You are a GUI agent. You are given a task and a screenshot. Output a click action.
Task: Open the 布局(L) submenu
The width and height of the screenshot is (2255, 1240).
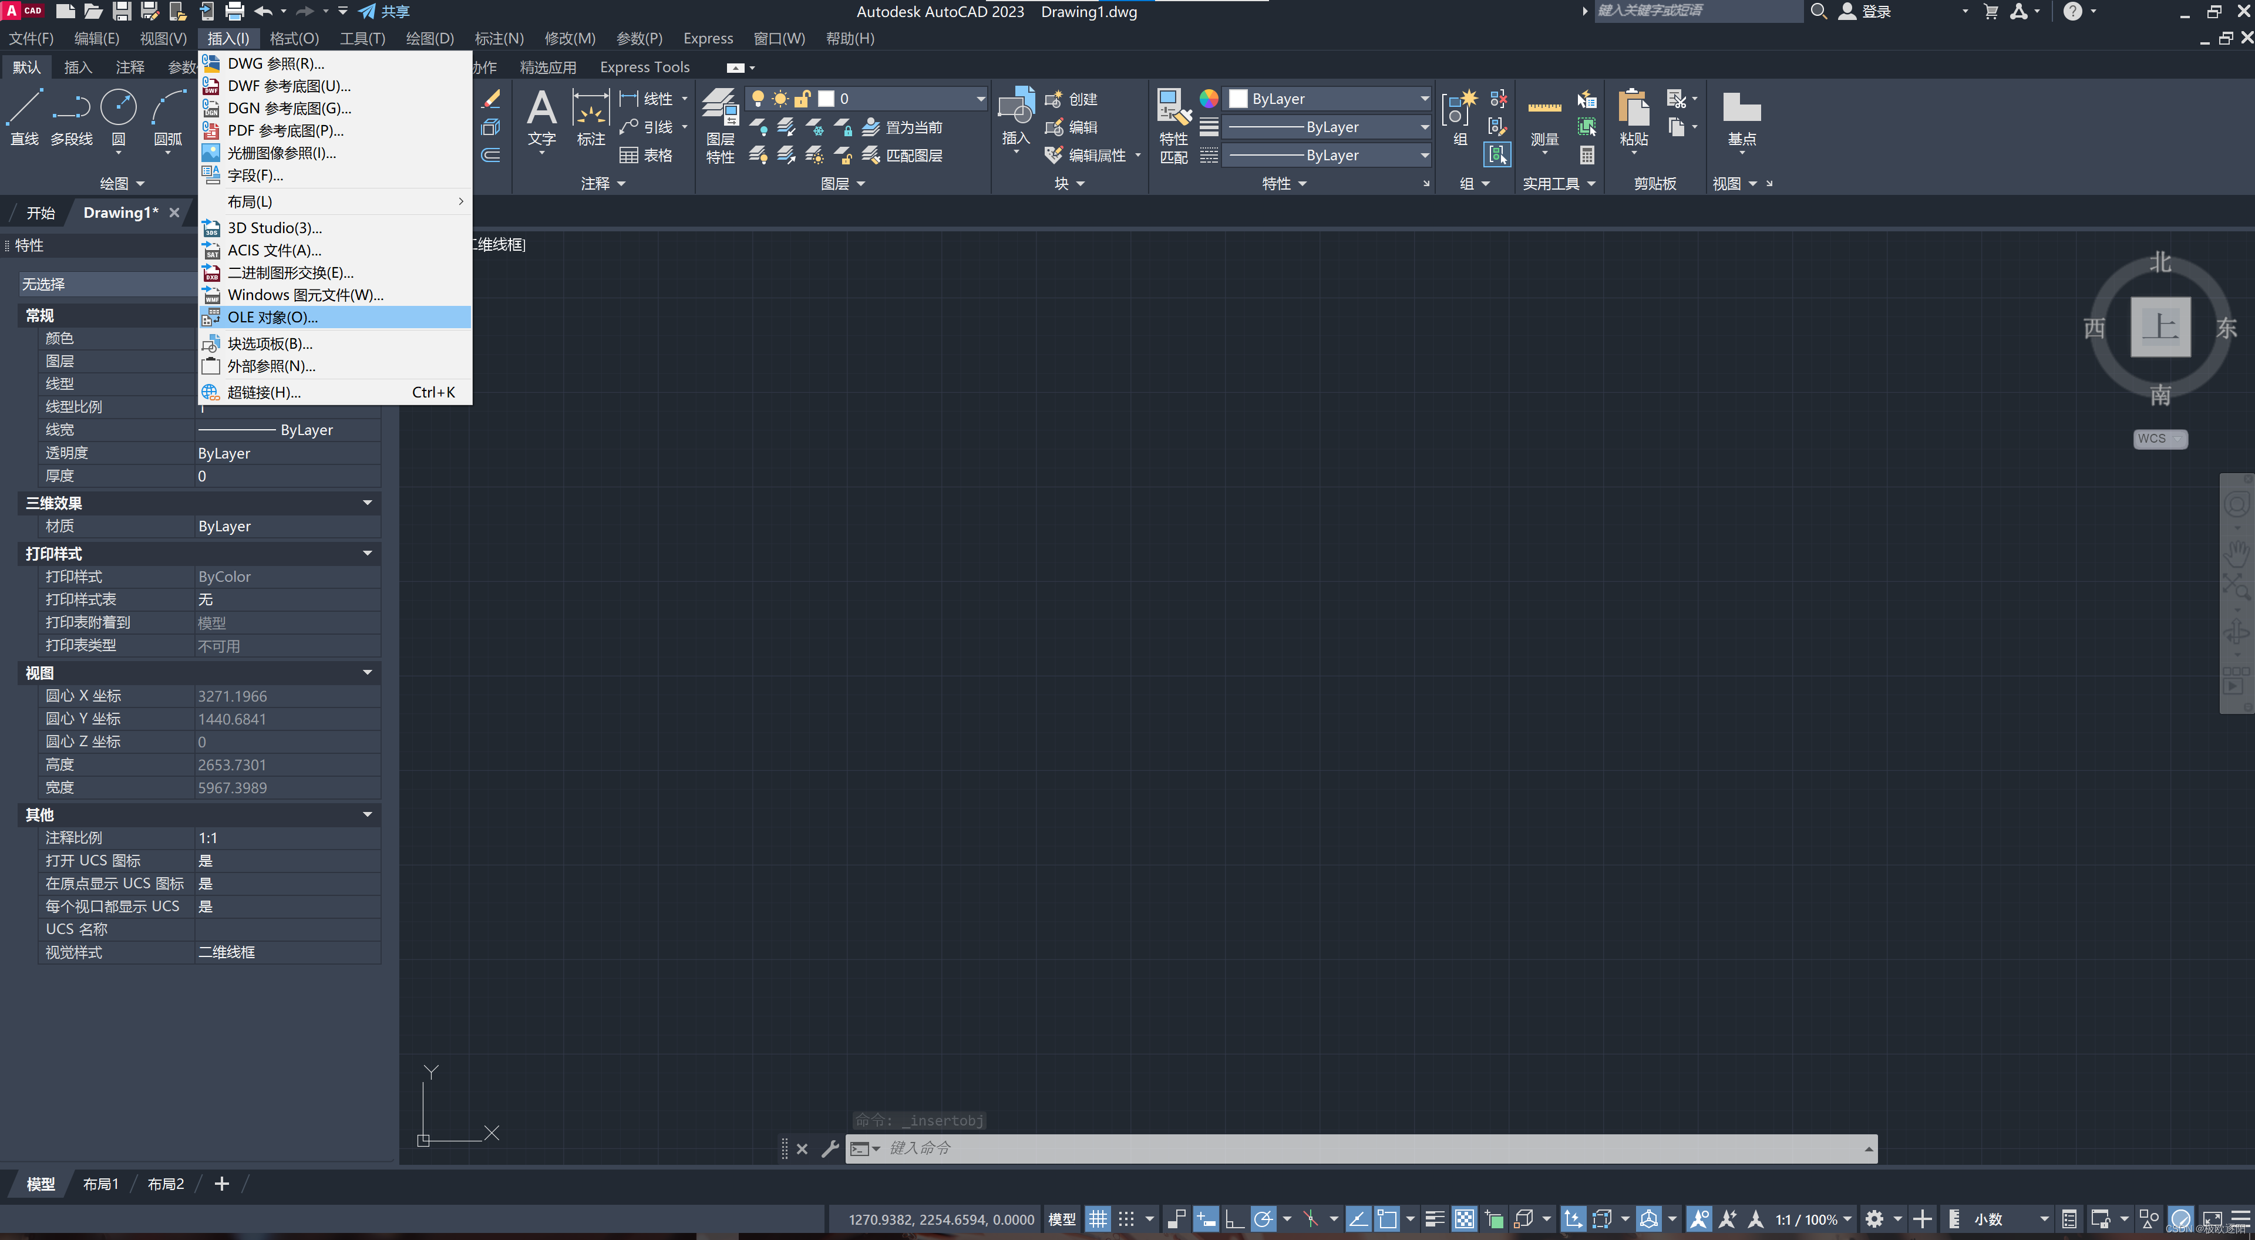pyautogui.click(x=336, y=201)
